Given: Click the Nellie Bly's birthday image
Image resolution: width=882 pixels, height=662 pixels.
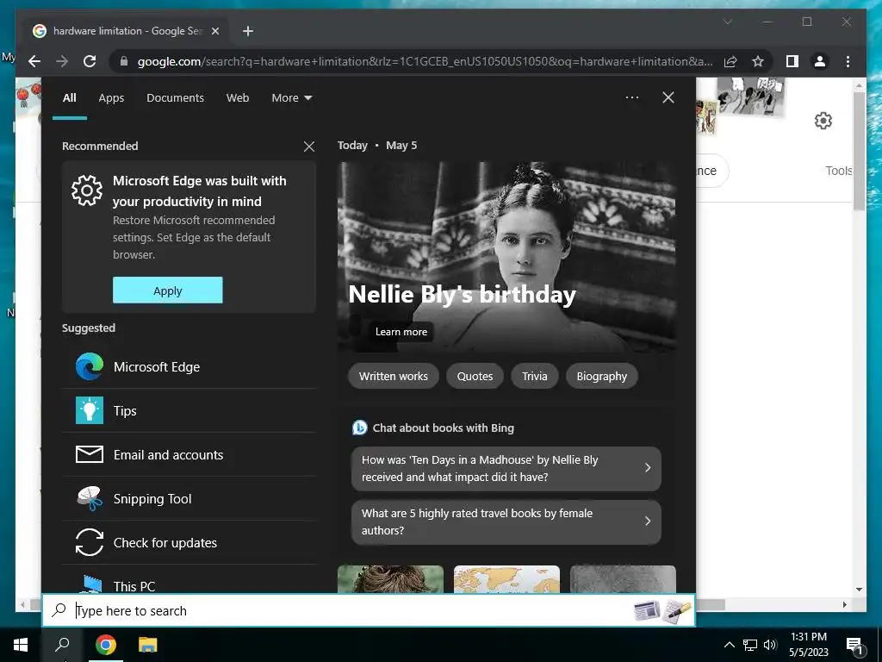Looking at the screenshot, I should [506, 257].
